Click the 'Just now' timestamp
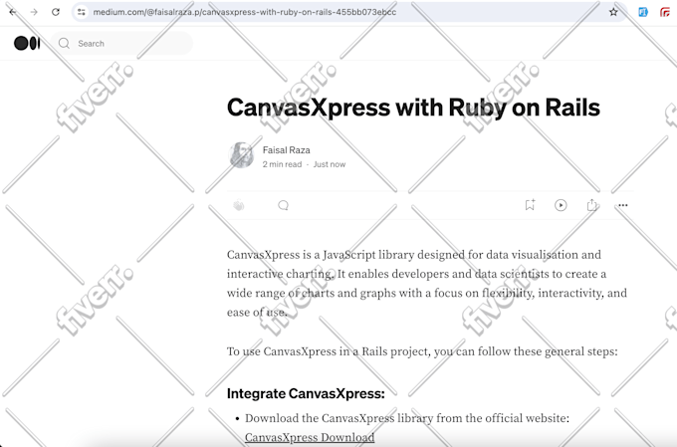677x447 pixels. pyautogui.click(x=330, y=164)
